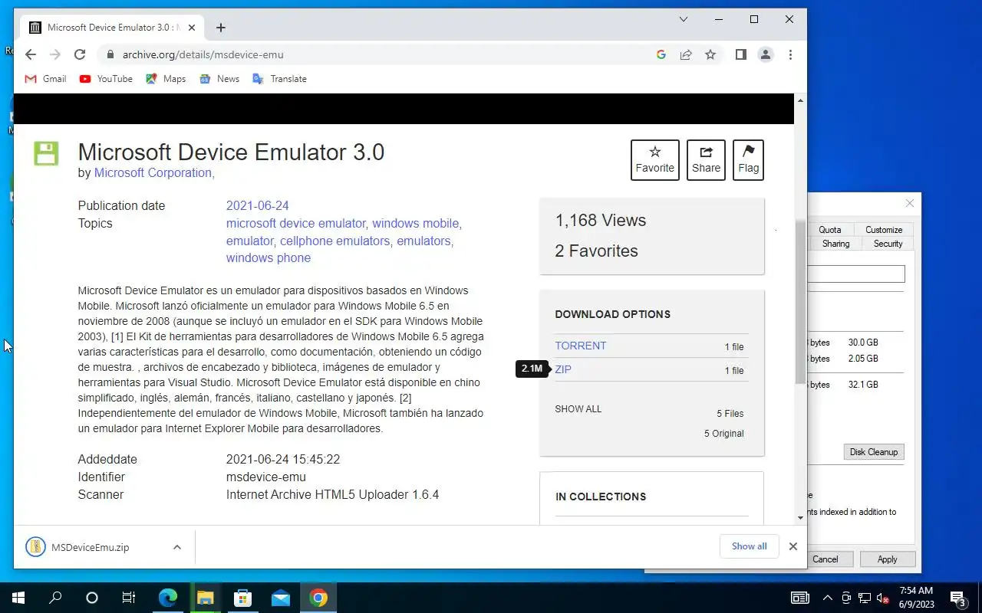This screenshot has width=982, height=613.
Task: Open a new browser tab
Action: tap(221, 28)
